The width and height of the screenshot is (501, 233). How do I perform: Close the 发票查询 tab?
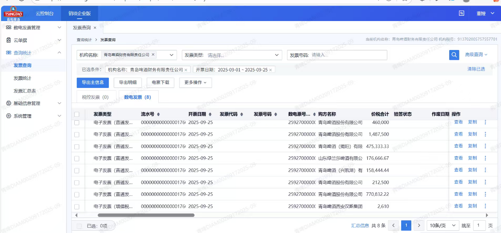click(95, 28)
